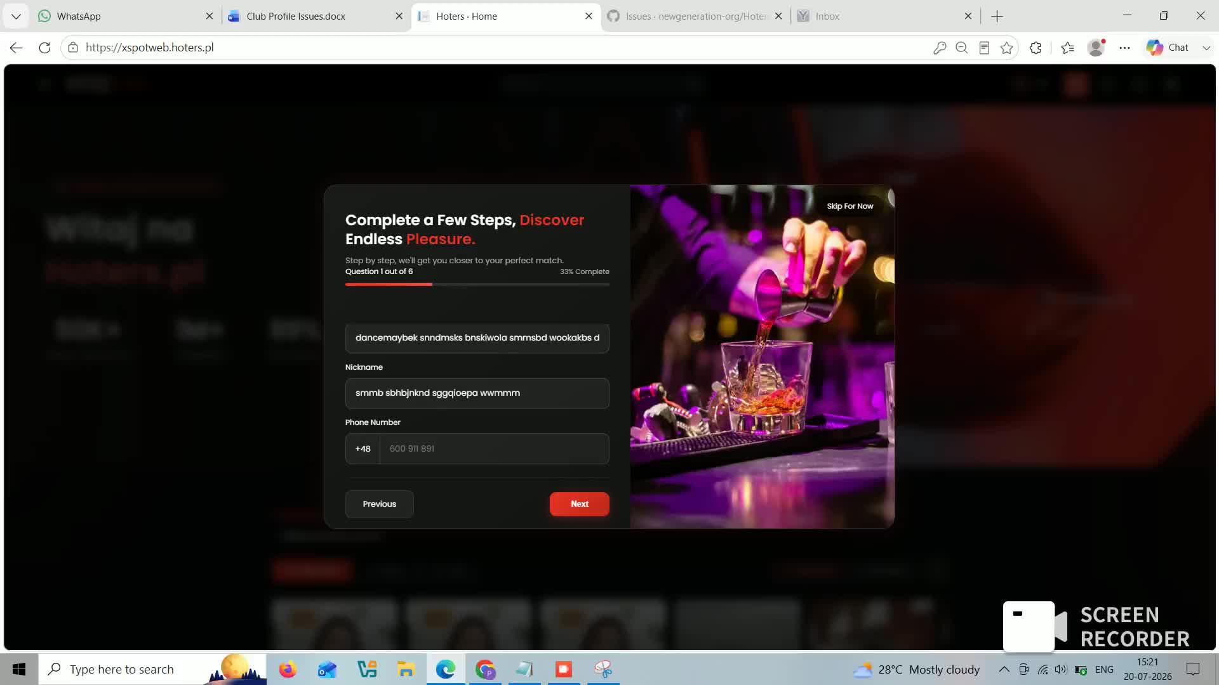The width and height of the screenshot is (1219, 685).
Task: Reload the page with the refresh icon
Action: (44, 48)
